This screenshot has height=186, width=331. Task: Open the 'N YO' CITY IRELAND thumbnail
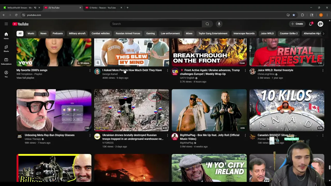coord(209,168)
